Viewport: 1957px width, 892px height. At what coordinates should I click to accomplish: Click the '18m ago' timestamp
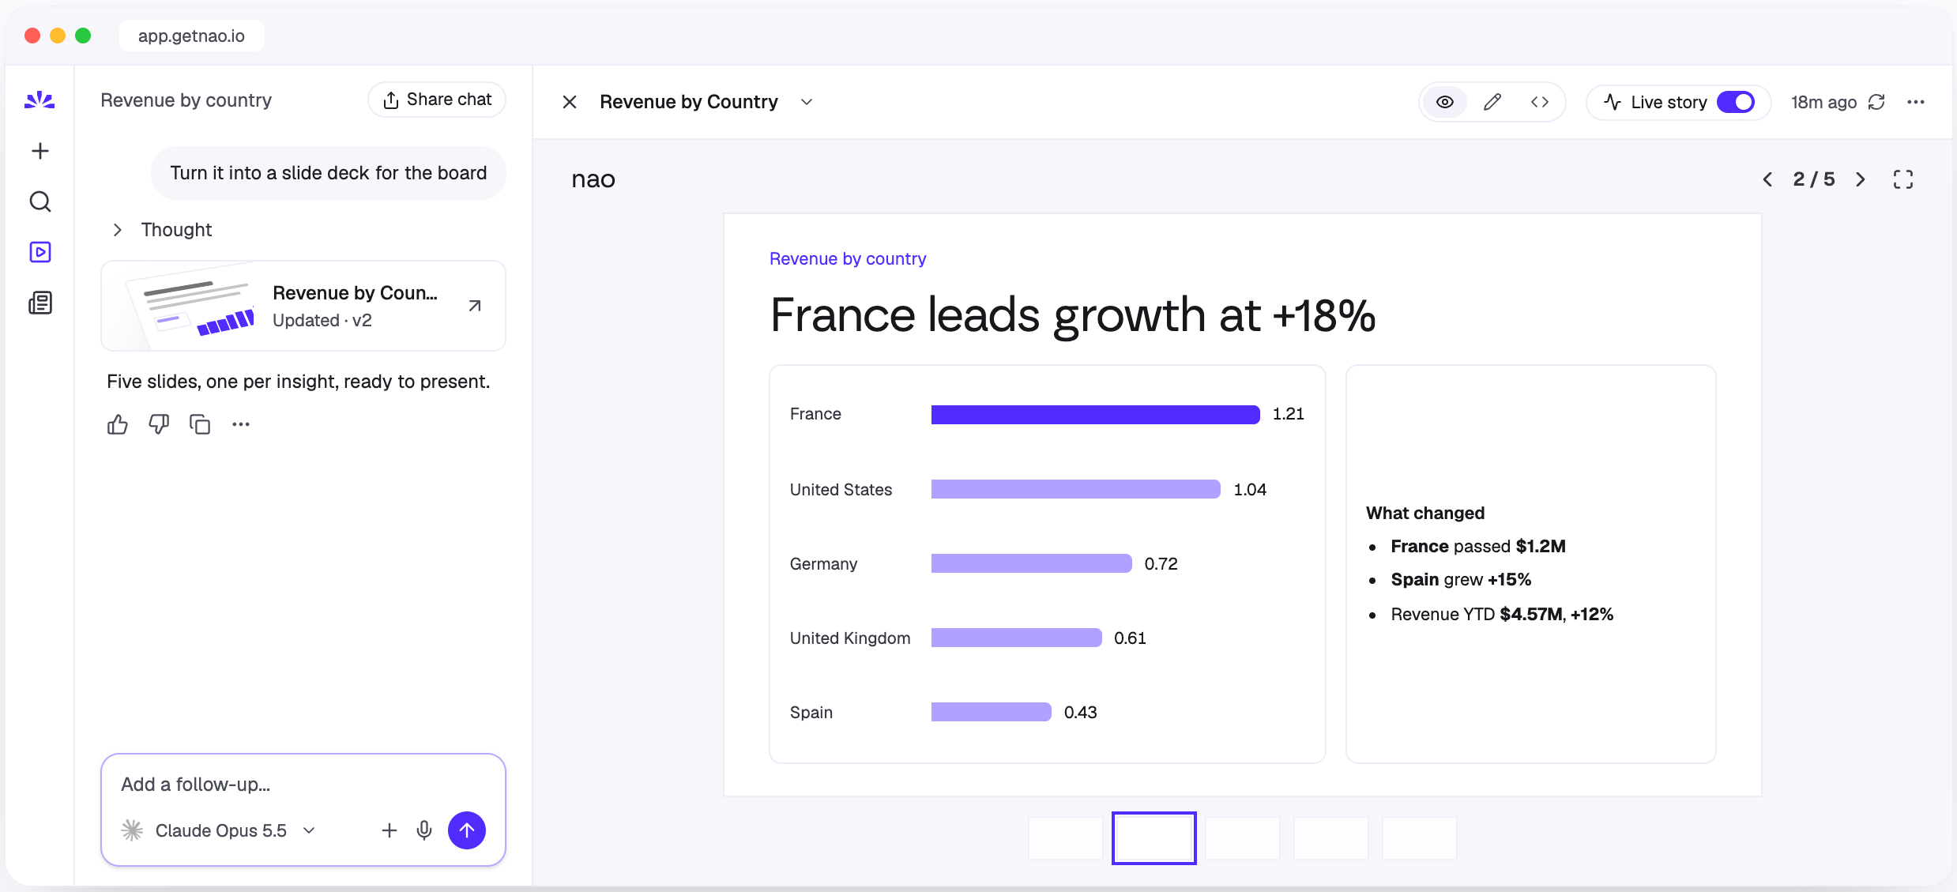point(1823,102)
